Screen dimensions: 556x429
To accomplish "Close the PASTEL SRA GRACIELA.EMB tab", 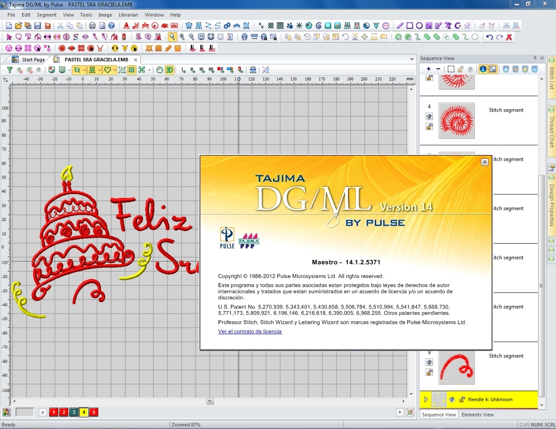I will tap(135, 59).
